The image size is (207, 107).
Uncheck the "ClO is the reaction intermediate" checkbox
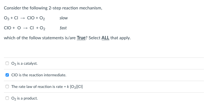7,75
